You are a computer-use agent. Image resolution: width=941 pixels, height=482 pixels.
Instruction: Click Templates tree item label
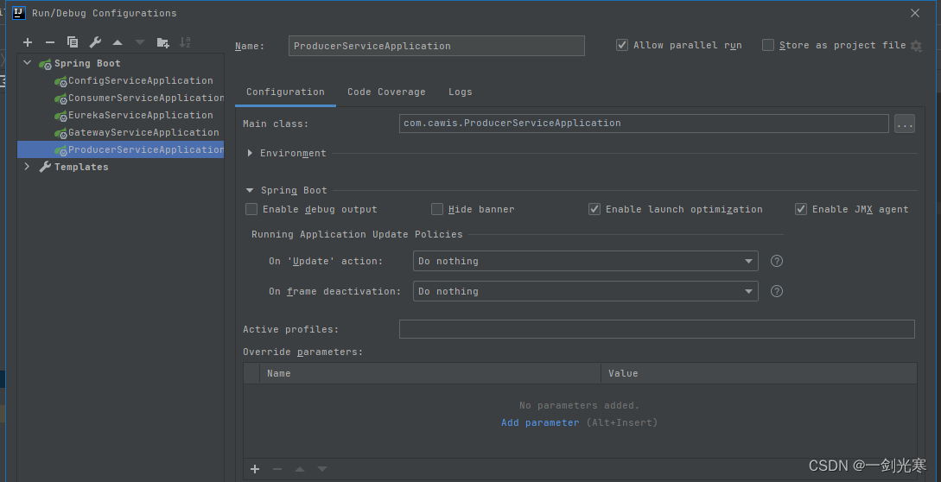click(81, 167)
